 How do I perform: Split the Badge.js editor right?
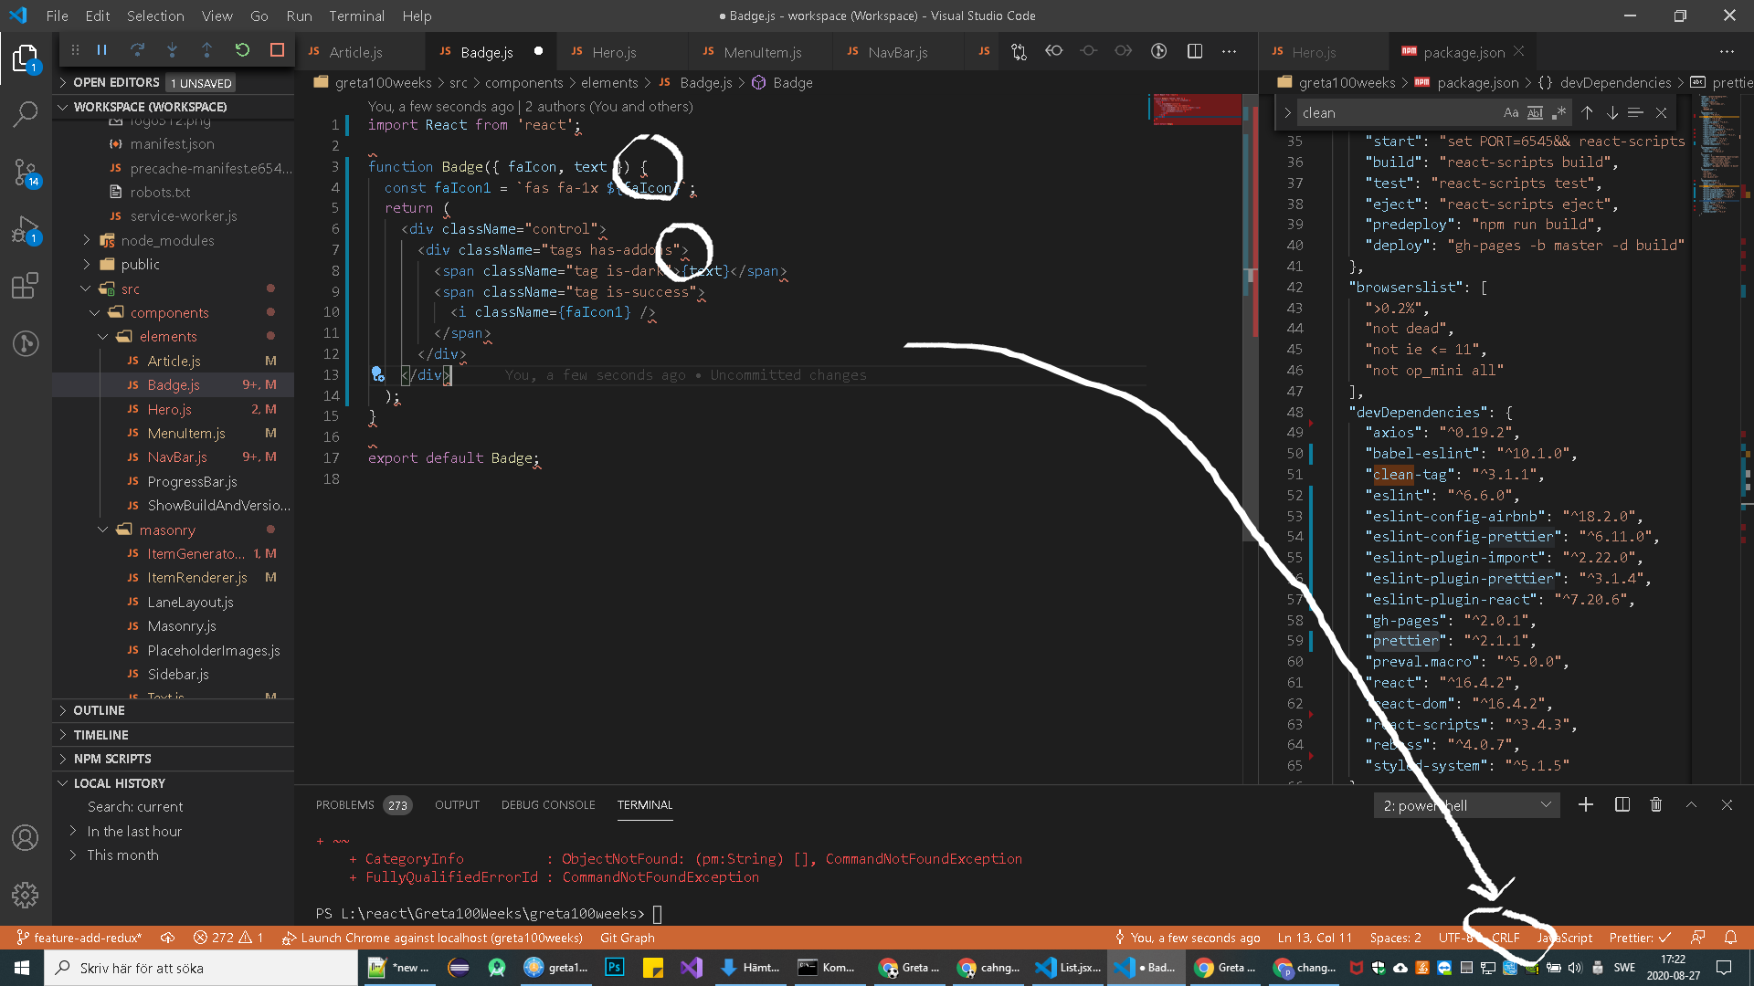tap(1194, 52)
